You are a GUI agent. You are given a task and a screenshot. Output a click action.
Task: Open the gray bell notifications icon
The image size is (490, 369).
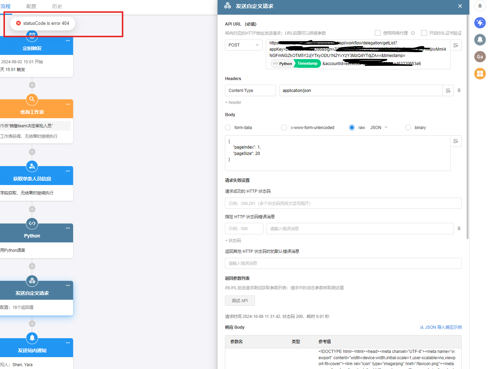[480, 40]
